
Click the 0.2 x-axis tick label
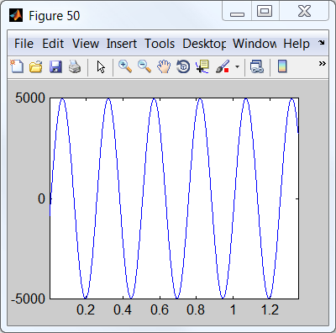(x=86, y=310)
